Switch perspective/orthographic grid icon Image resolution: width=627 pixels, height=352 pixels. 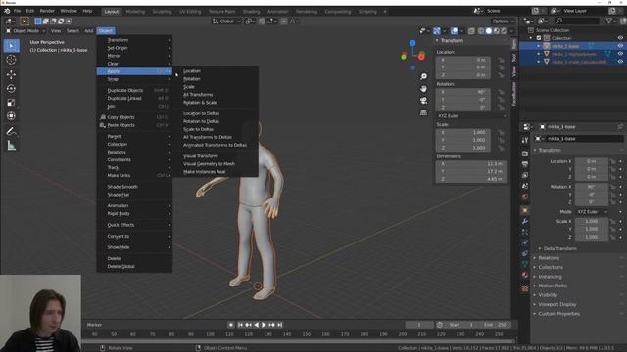pyautogui.click(x=423, y=112)
